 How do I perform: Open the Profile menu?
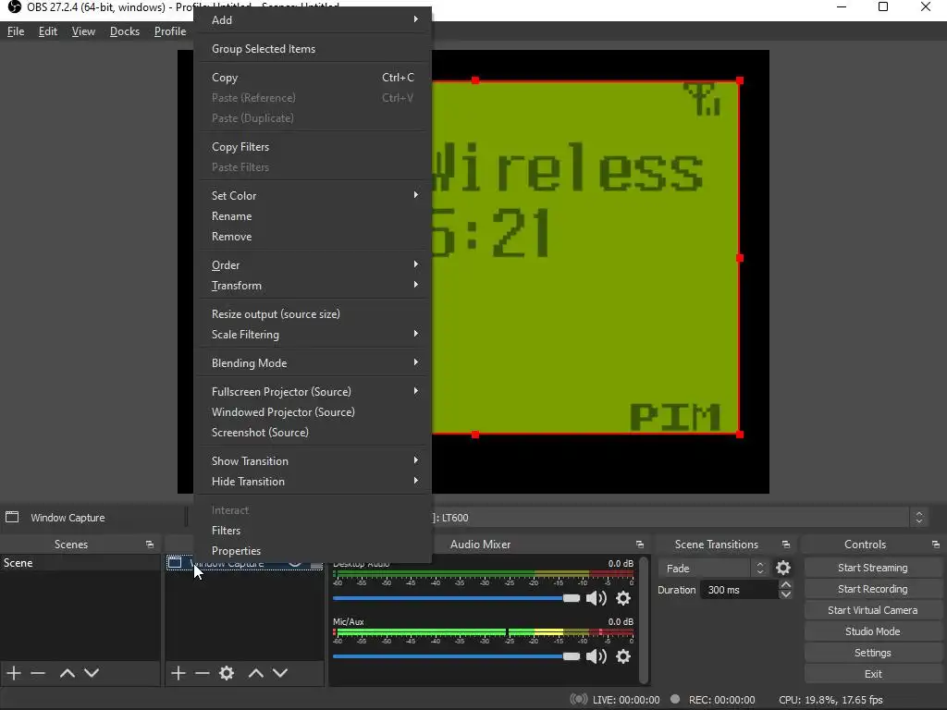coord(170,31)
